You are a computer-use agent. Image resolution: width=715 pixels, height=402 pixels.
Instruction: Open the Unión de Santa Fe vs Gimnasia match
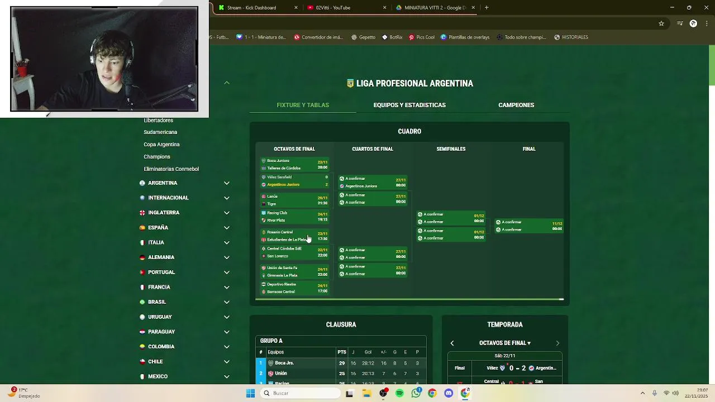point(294,271)
